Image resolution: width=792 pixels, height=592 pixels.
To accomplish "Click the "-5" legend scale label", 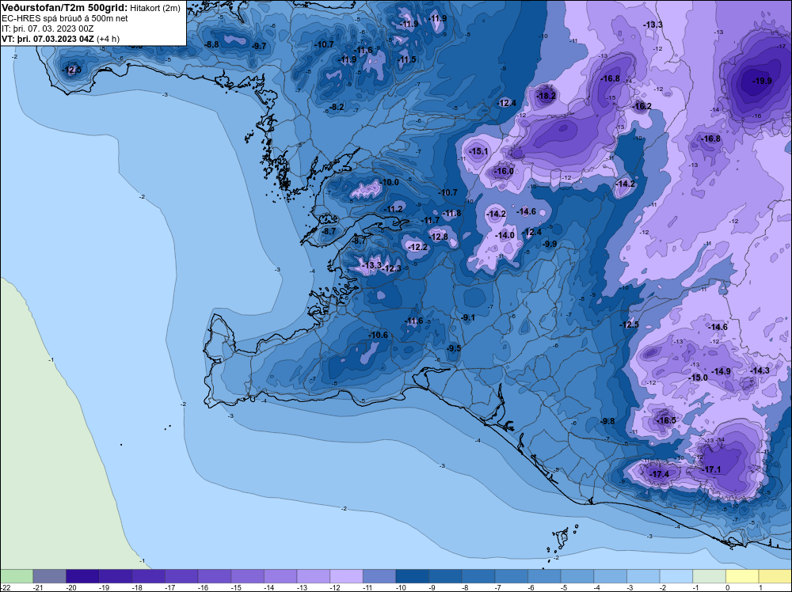I will click(565, 587).
